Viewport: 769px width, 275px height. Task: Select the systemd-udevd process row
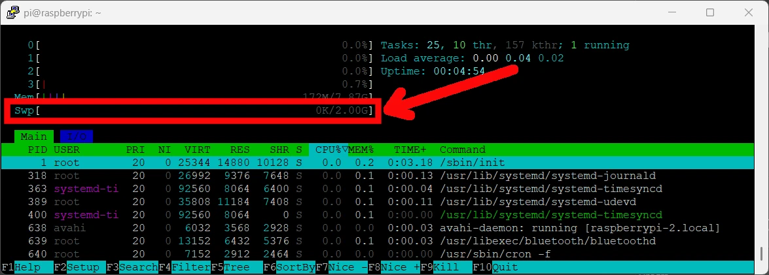point(377,202)
